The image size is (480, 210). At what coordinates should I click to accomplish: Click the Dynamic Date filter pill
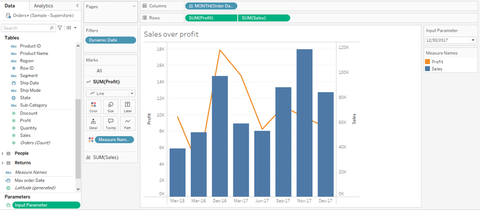(110, 40)
